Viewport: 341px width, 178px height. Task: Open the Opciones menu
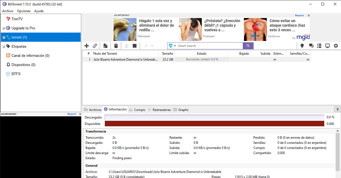tap(24, 11)
